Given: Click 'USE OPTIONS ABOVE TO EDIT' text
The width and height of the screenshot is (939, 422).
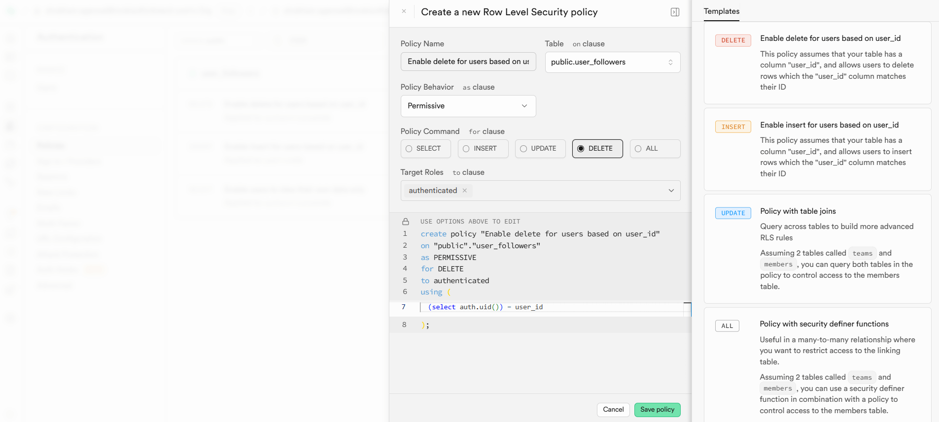Looking at the screenshot, I should (470, 222).
